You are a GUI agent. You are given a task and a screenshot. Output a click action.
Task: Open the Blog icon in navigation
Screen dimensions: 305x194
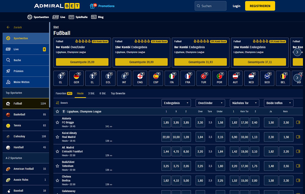(94, 17)
